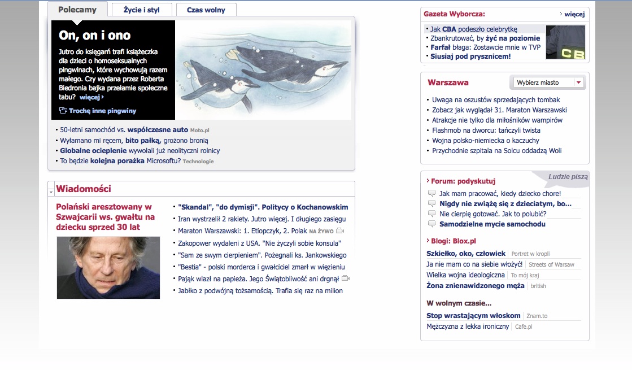Open Stop wrastającym włoskom link
The width and height of the screenshot is (632, 370).
coord(474,316)
